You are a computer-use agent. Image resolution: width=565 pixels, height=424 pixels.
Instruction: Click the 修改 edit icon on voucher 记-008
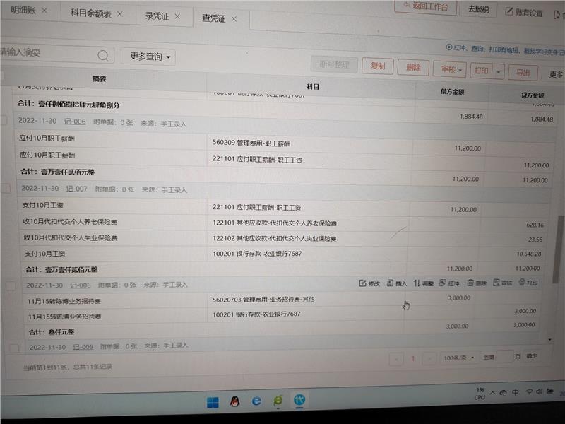(x=364, y=283)
